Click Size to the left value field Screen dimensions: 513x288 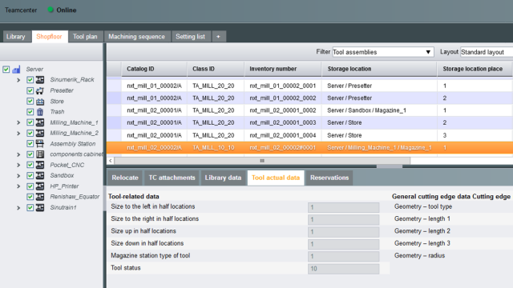pos(343,207)
